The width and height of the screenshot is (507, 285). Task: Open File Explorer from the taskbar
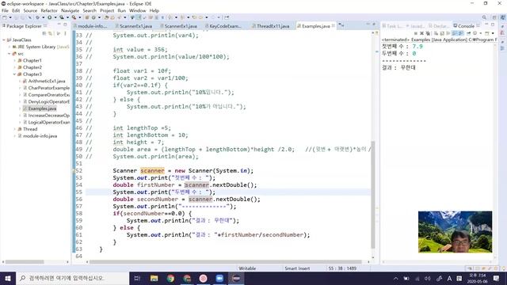pyautogui.click(x=154, y=278)
